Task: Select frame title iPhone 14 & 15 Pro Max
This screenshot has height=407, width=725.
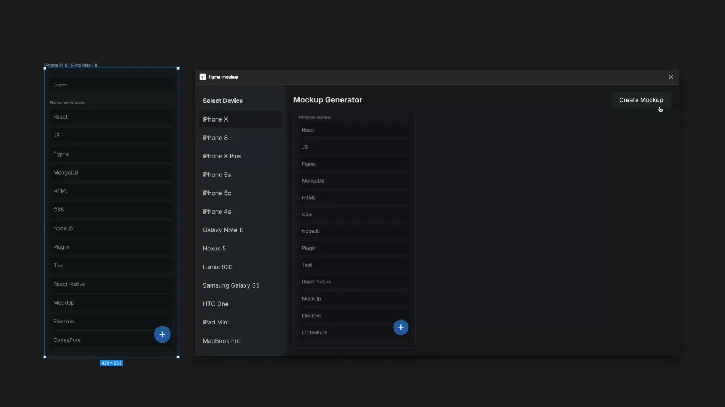Action: pyautogui.click(x=71, y=65)
